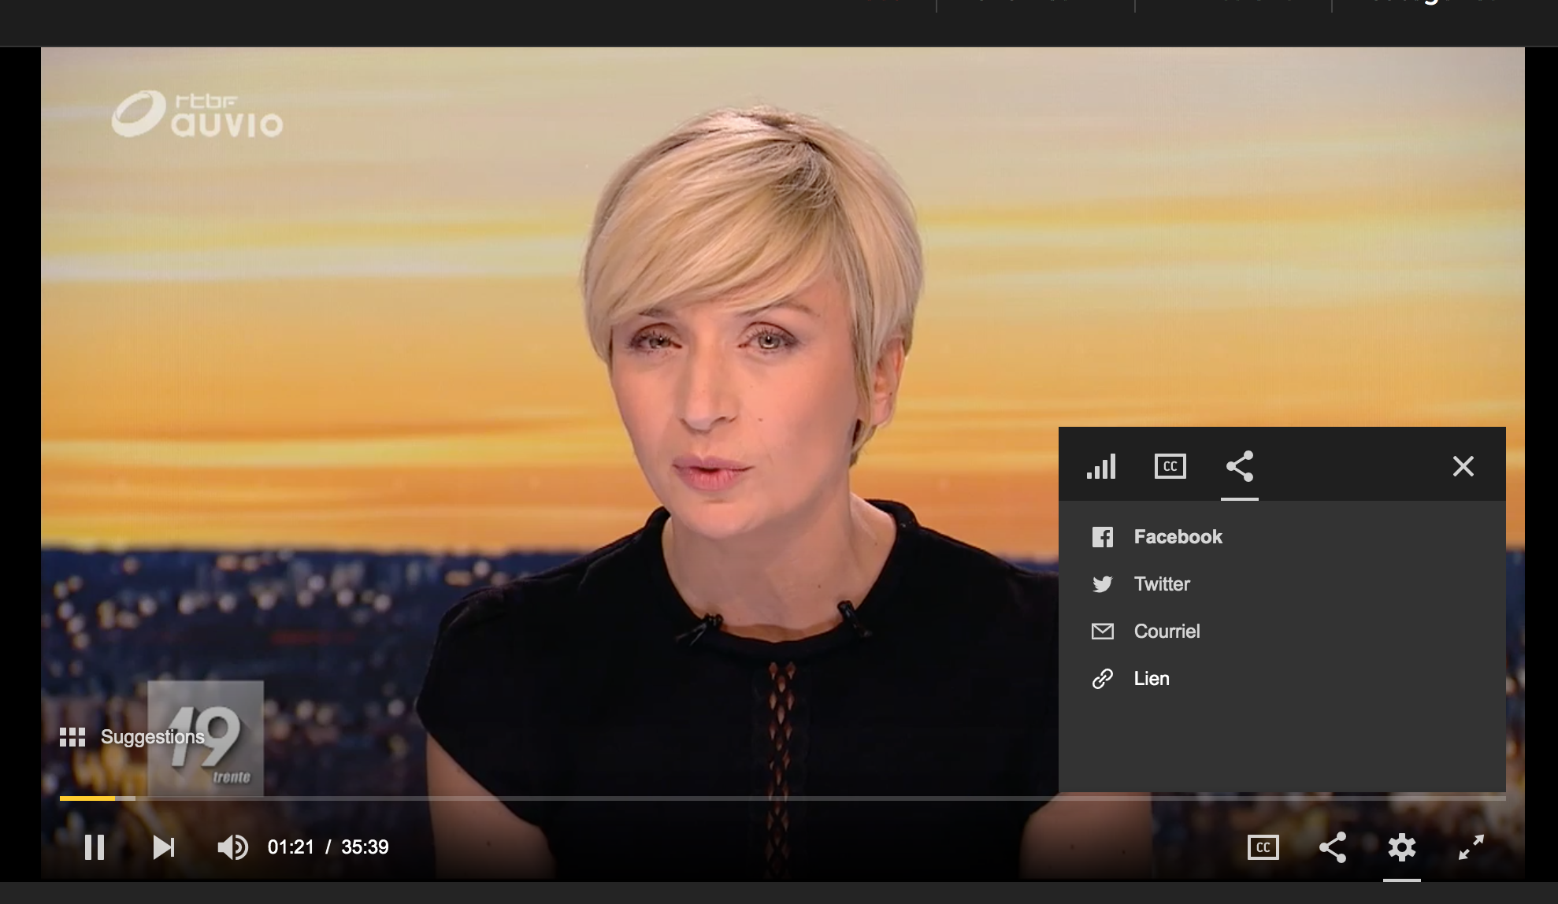Open the video quality settings icon
This screenshot has height=904, width=1558.
[1102, 466]
